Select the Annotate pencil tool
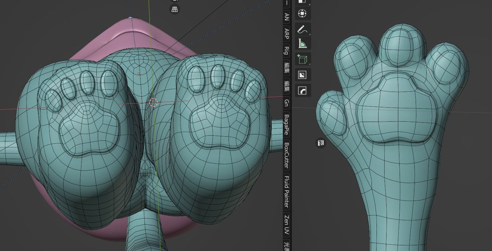The height and width of the screenshot is (251, 492). coord(303,29)
